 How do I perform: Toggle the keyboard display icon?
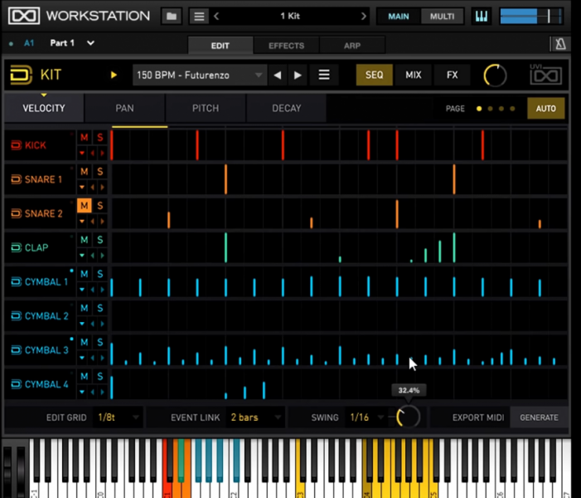pyautogui.click(x=481, y=17)
